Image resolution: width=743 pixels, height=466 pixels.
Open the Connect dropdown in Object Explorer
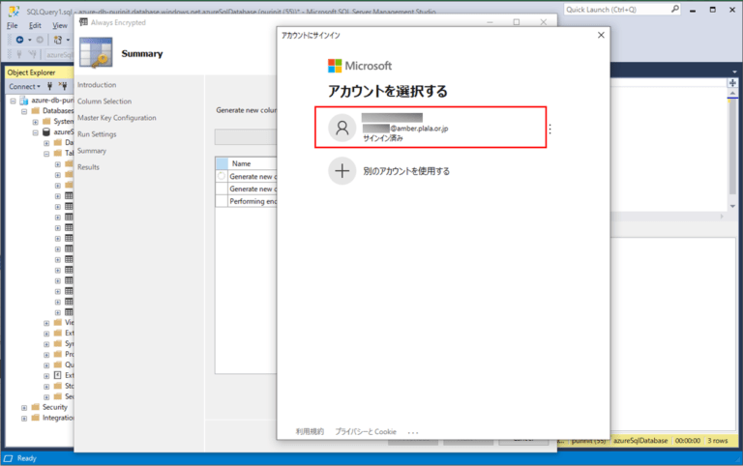pos(24,87)
